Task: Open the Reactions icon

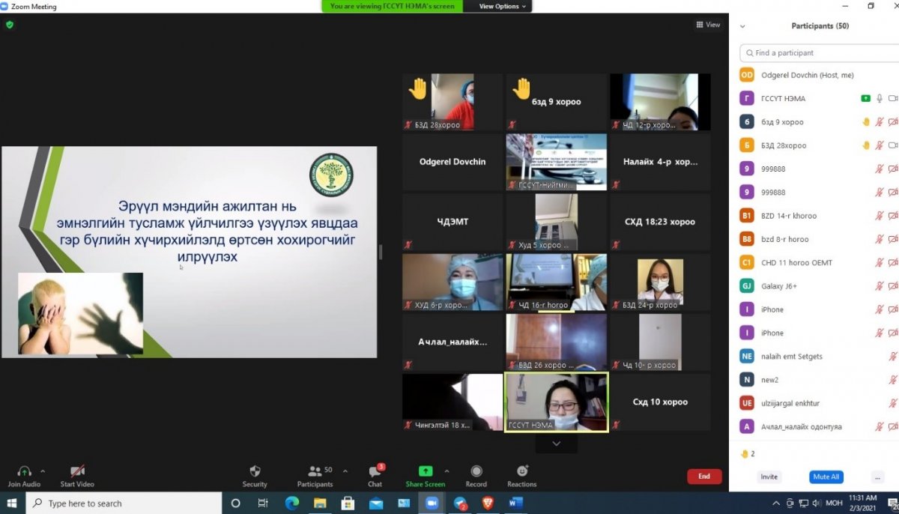Action: click(x=522, y=471)
